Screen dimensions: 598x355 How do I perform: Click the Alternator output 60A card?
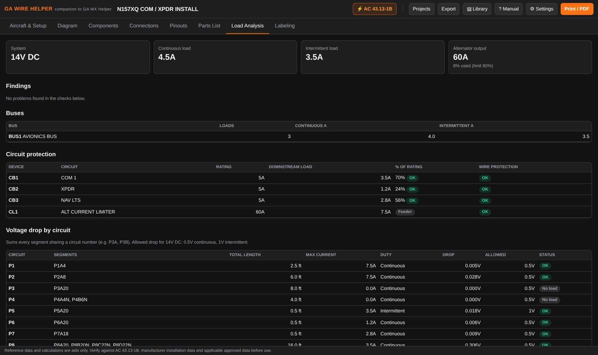click(x=520, y=57)
